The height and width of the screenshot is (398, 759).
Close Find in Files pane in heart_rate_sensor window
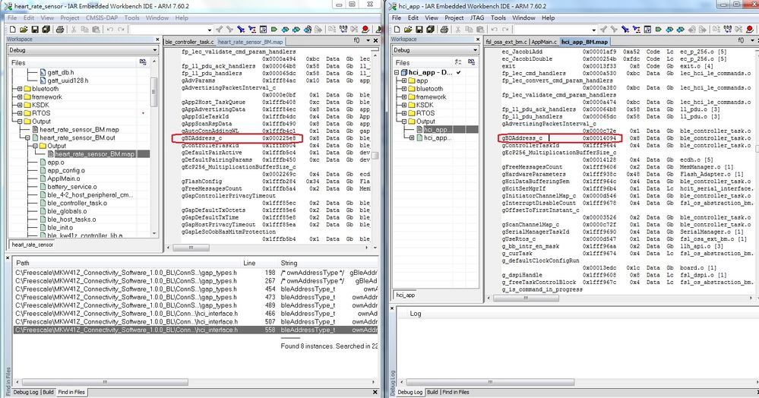[x=8, y=258]
